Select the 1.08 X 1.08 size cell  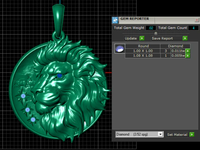(x=143, y=55)
